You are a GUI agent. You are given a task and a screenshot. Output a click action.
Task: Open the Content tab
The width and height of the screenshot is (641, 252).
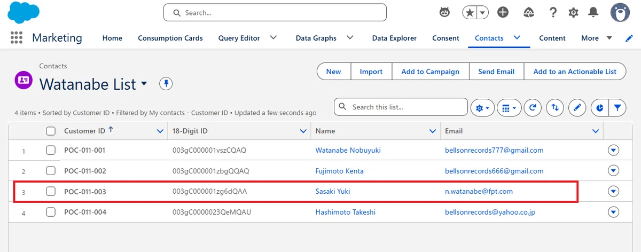[552, 38]
